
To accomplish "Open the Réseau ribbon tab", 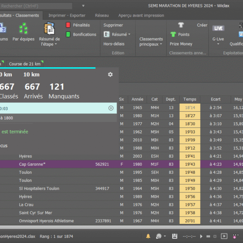I will pos(102,15).
